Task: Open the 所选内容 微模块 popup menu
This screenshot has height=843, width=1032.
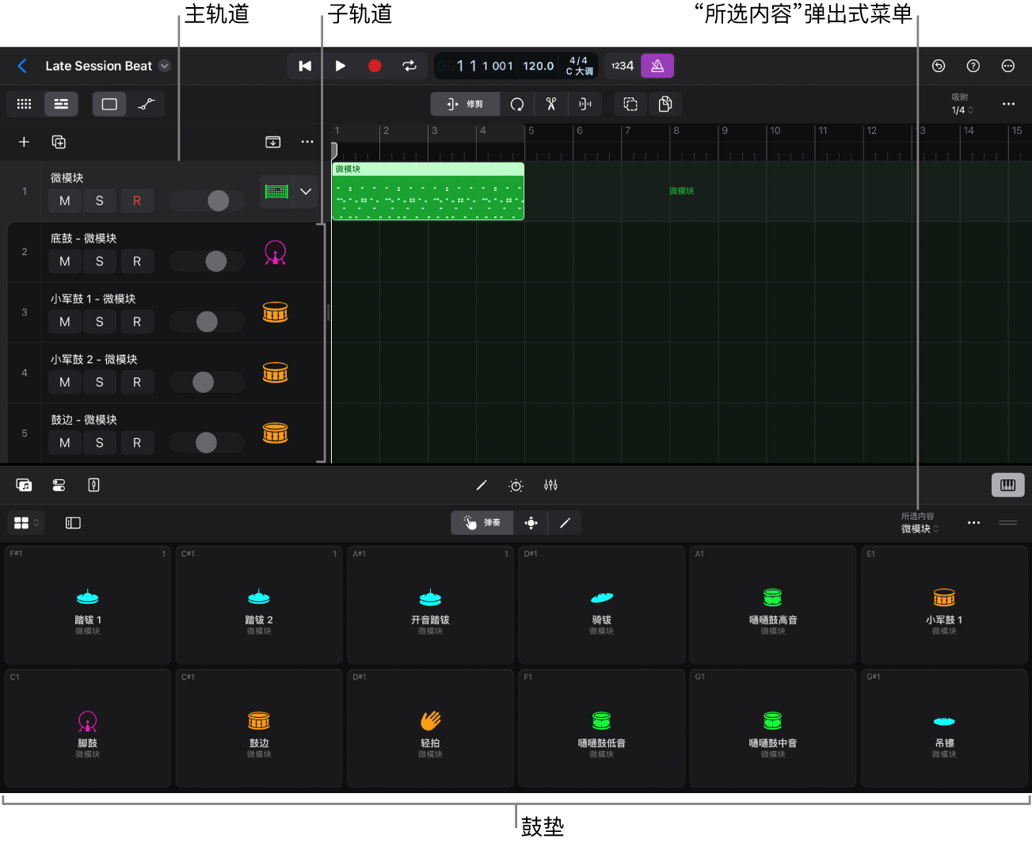Action: 920,523
